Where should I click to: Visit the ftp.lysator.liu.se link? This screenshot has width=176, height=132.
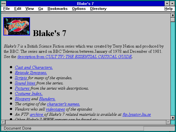point(137,114)
